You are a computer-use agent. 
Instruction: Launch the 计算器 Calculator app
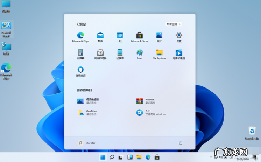pos(80,54)
